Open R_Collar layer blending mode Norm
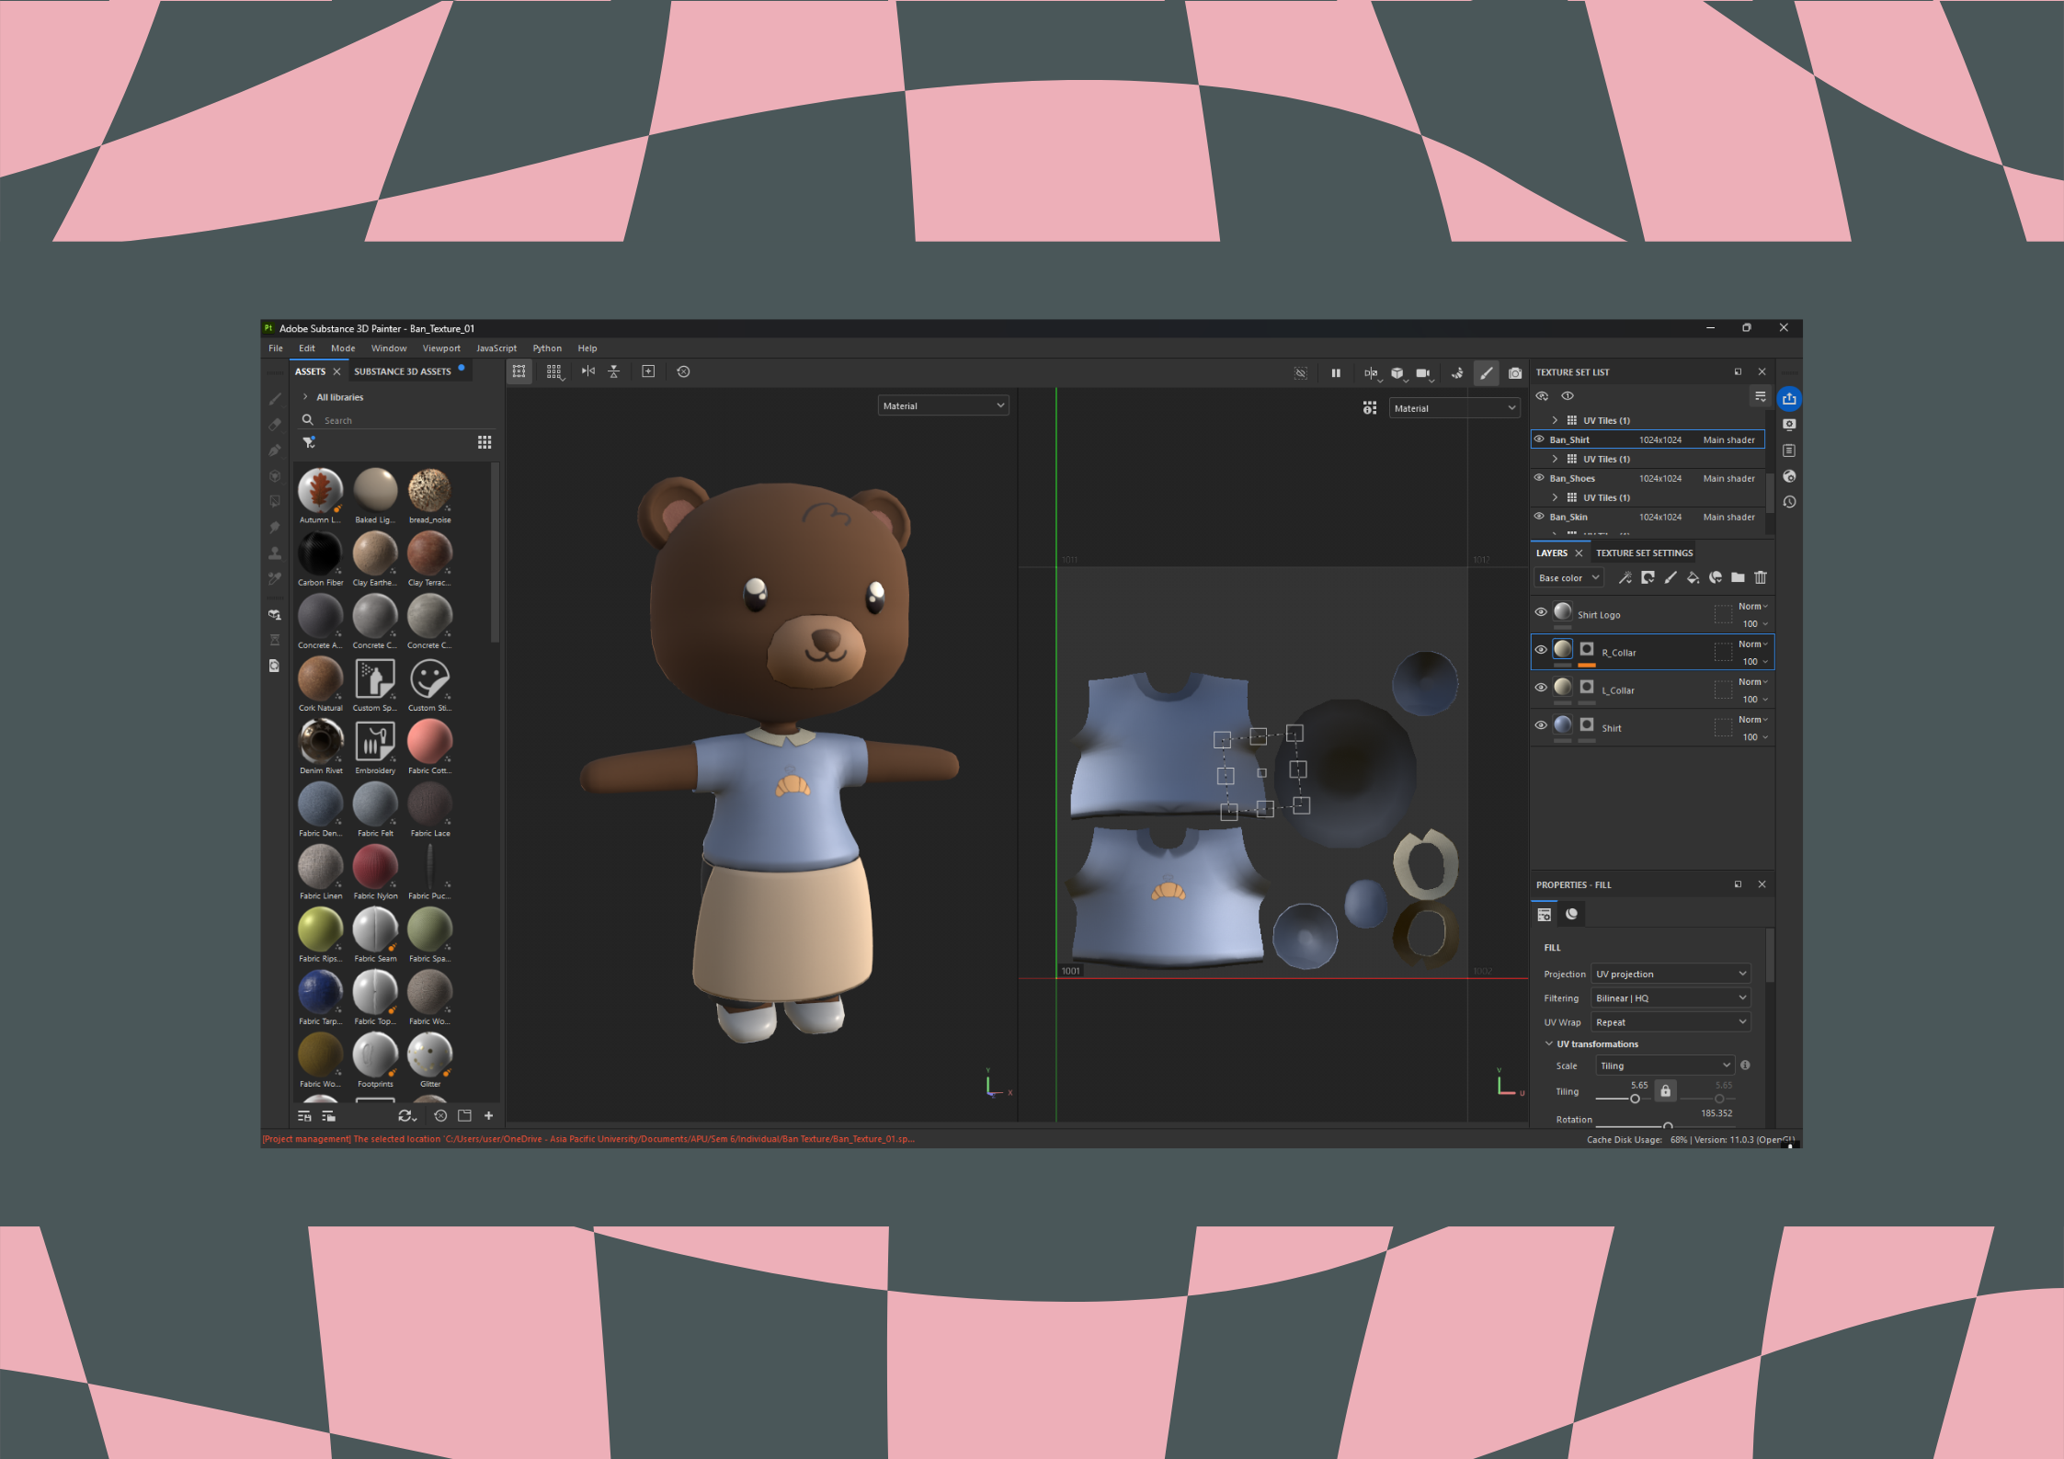This screenshot has height=1459, width=2064. 1752,644
